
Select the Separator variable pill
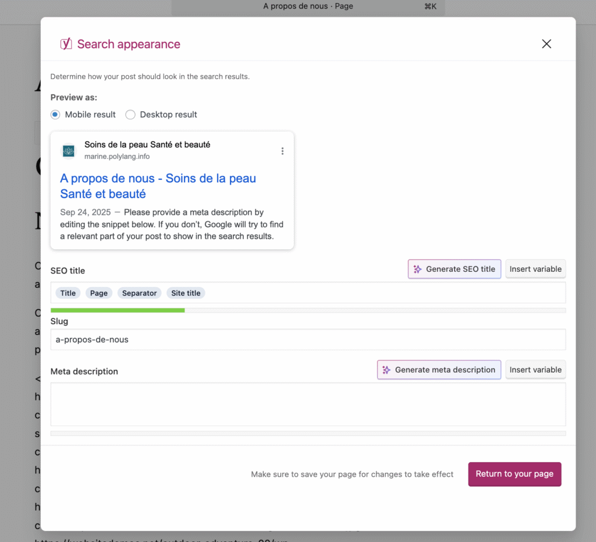[139, 293]
